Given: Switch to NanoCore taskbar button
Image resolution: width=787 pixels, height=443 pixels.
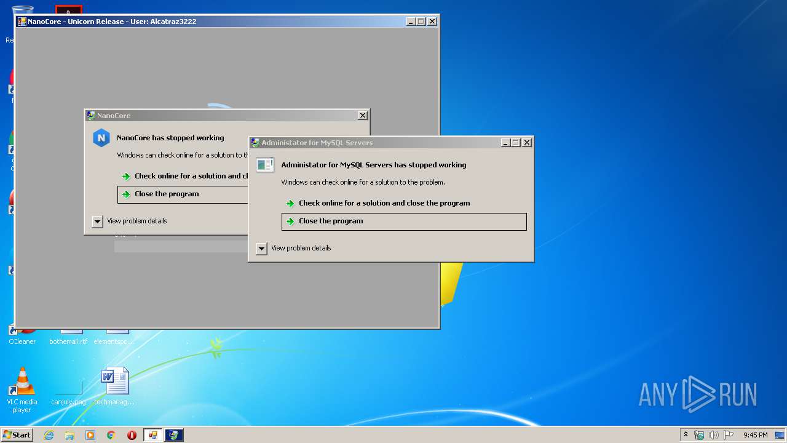Looking at the screenshot, I should [152, 435].
